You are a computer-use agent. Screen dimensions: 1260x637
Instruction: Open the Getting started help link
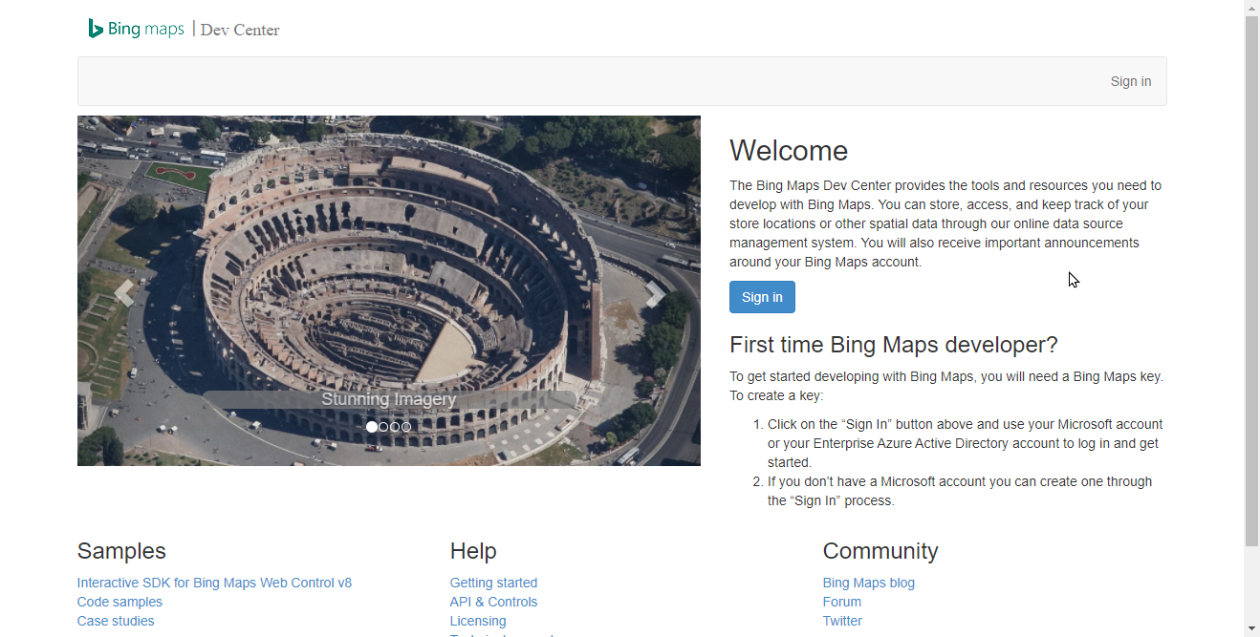coord(493,583)
